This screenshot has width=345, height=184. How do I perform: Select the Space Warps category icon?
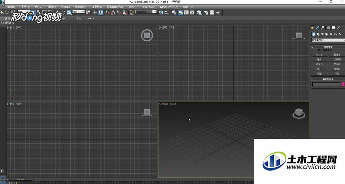tap(336, 34)
